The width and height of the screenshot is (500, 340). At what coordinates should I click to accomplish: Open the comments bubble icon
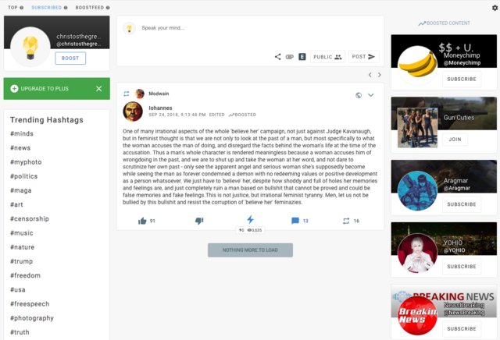point(295,221)
